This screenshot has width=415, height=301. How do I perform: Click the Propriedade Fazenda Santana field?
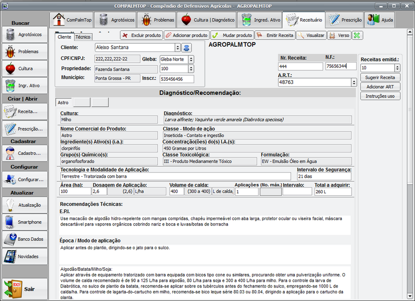(125, 69)
